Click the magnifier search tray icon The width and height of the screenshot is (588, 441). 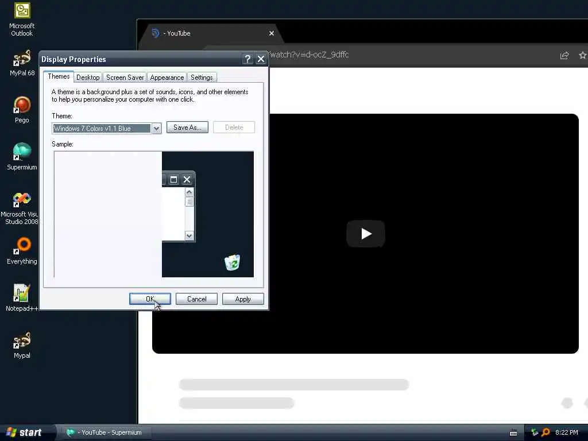[546, 432]
